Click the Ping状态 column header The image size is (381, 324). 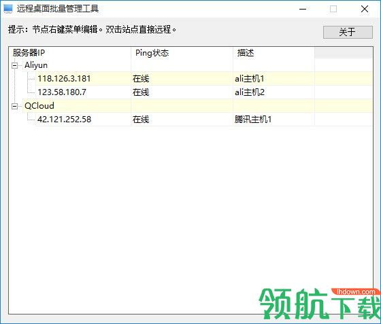pos(182,52)
